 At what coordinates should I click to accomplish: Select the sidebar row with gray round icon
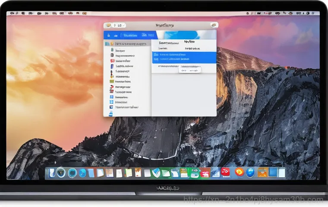(127, 56)
